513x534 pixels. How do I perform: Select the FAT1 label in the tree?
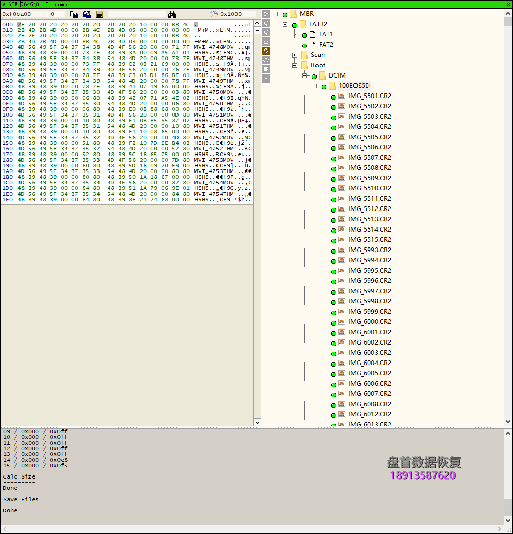(x=326, y=34)
